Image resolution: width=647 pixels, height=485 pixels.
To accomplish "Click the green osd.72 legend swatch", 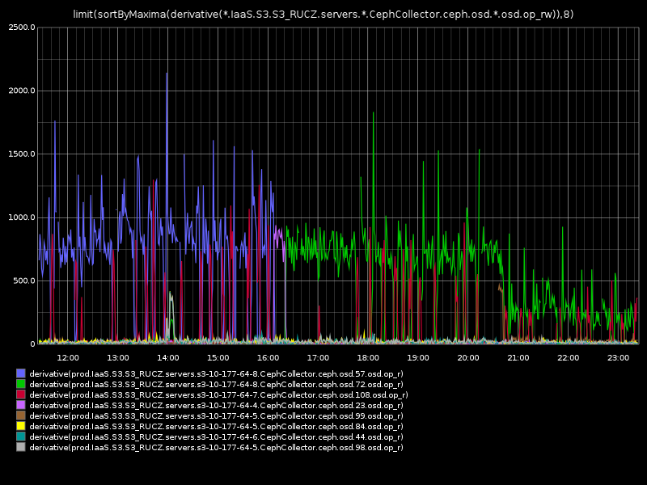I will 21,384.
